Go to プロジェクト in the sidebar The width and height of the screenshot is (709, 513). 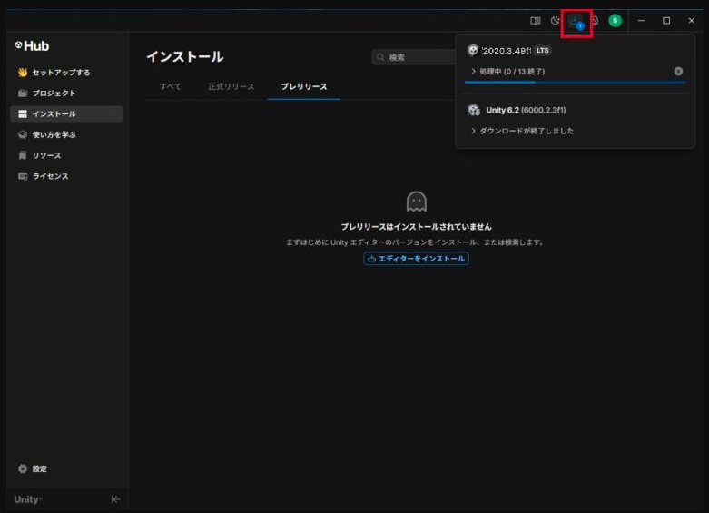(54, 94)
